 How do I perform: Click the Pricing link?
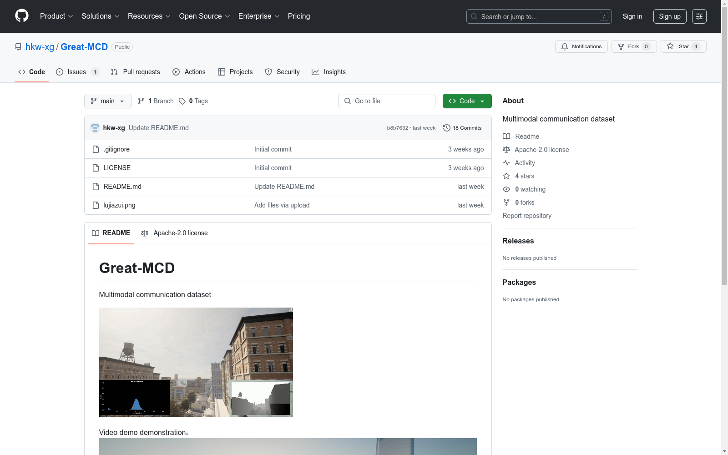[299, 16]
